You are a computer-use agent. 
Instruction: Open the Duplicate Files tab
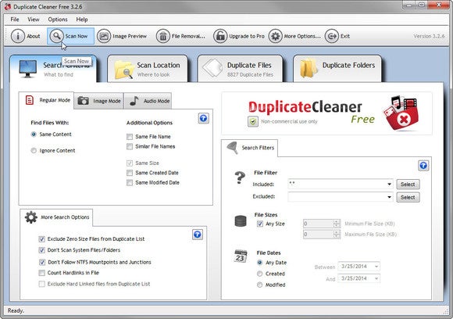(240, 69)
